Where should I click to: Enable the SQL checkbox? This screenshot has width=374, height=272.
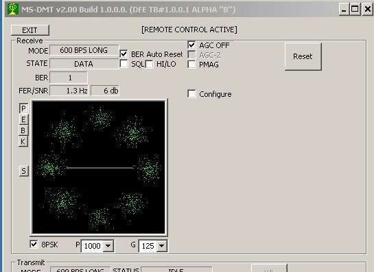click(x=124, y=64)
